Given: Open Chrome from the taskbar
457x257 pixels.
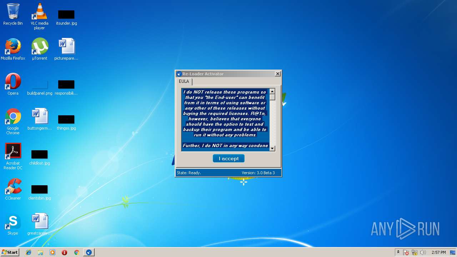Looking at the screenshot, I should (76, 252).
